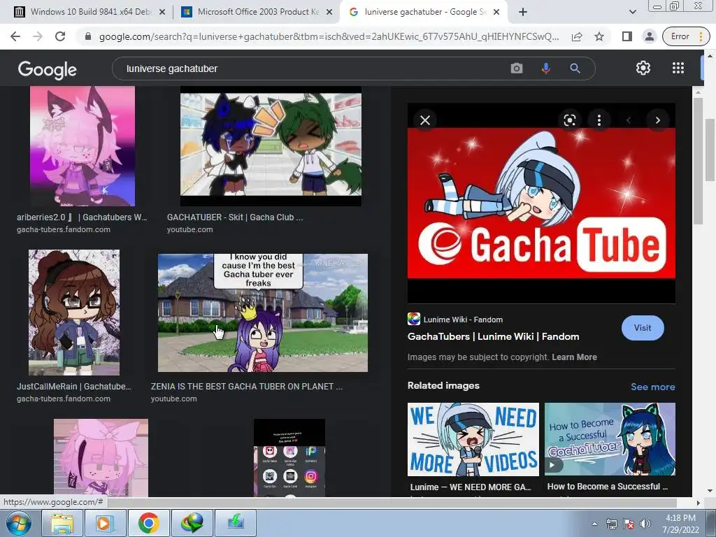
Task: Open WE NEED MORE VIDEOS related image
Action: tap(473, 439)
